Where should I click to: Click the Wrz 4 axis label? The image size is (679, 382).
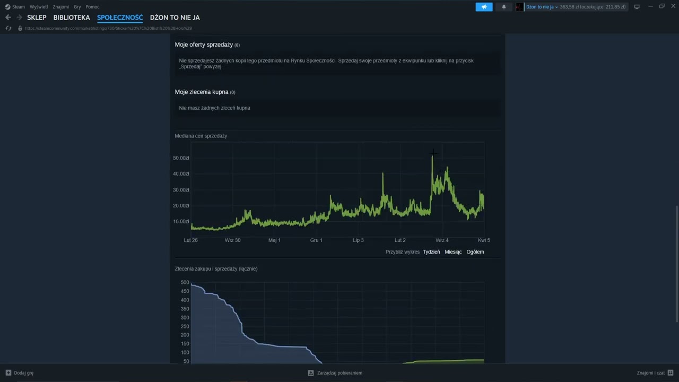pos(442,240)
